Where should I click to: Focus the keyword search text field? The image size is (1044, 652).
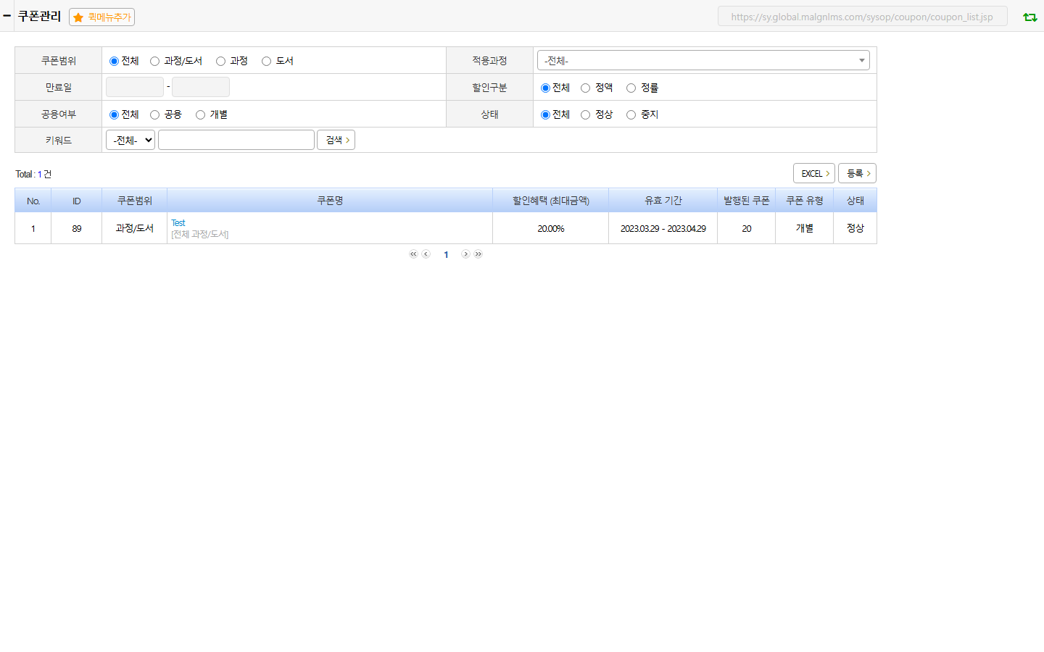236,140
